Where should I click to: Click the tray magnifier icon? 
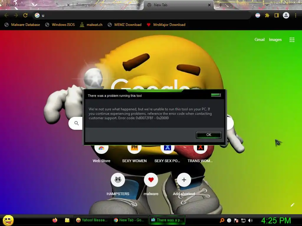[222, 220]
